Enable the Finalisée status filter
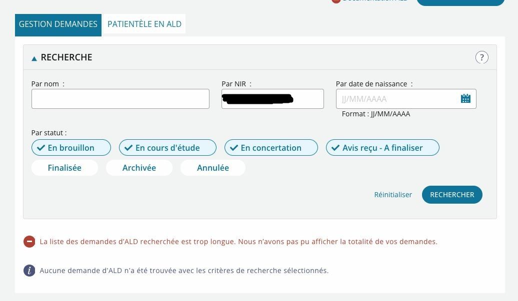The height and width of the screenshot is (301, 518). (x=64, y=168)
